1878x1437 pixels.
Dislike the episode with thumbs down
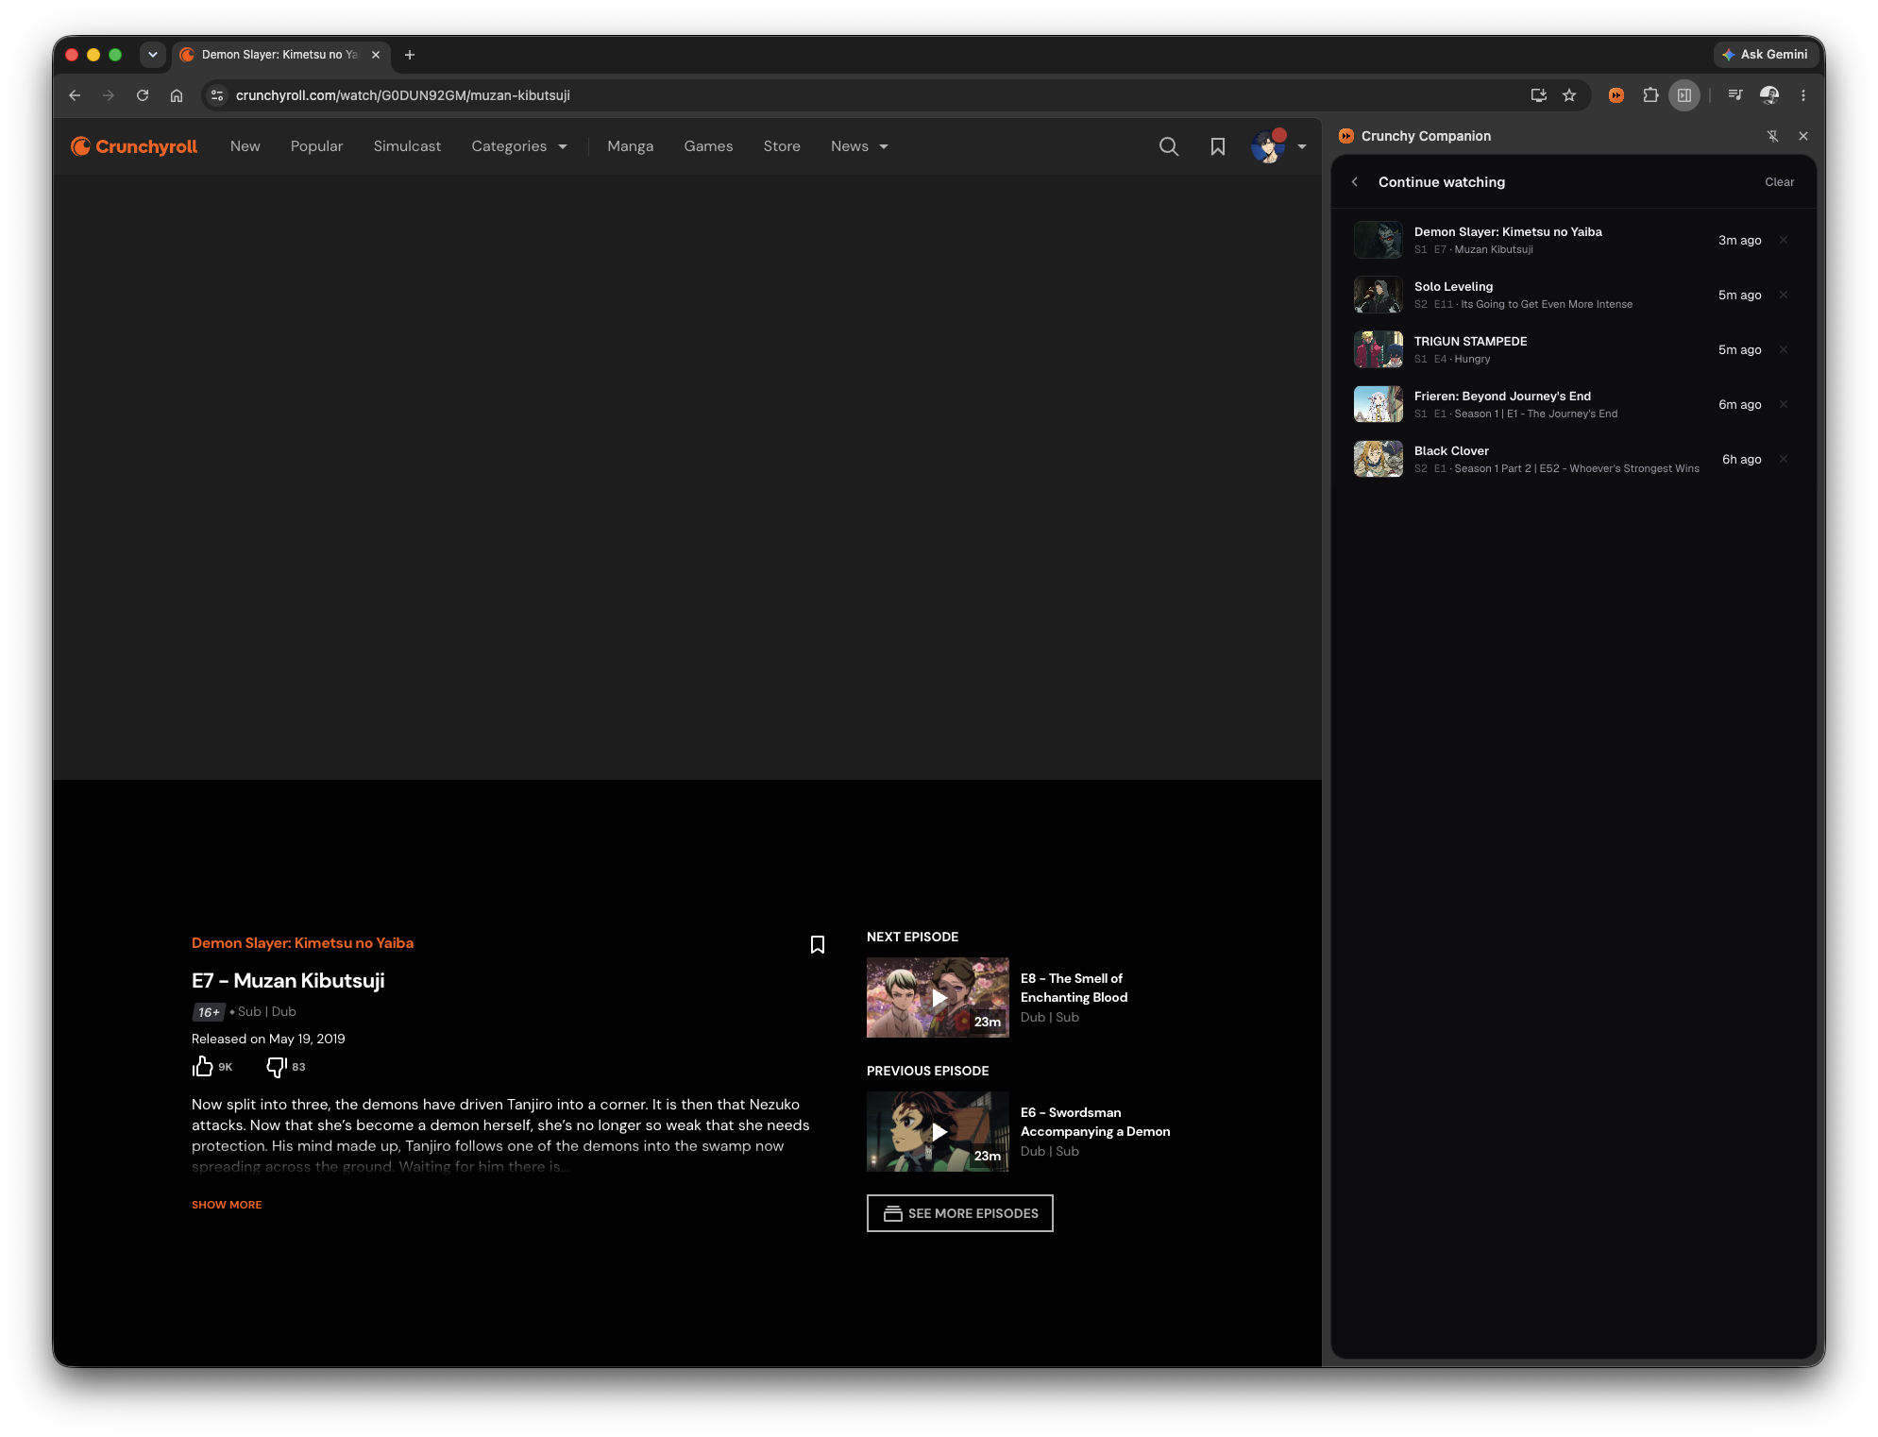coord(276,1067)
